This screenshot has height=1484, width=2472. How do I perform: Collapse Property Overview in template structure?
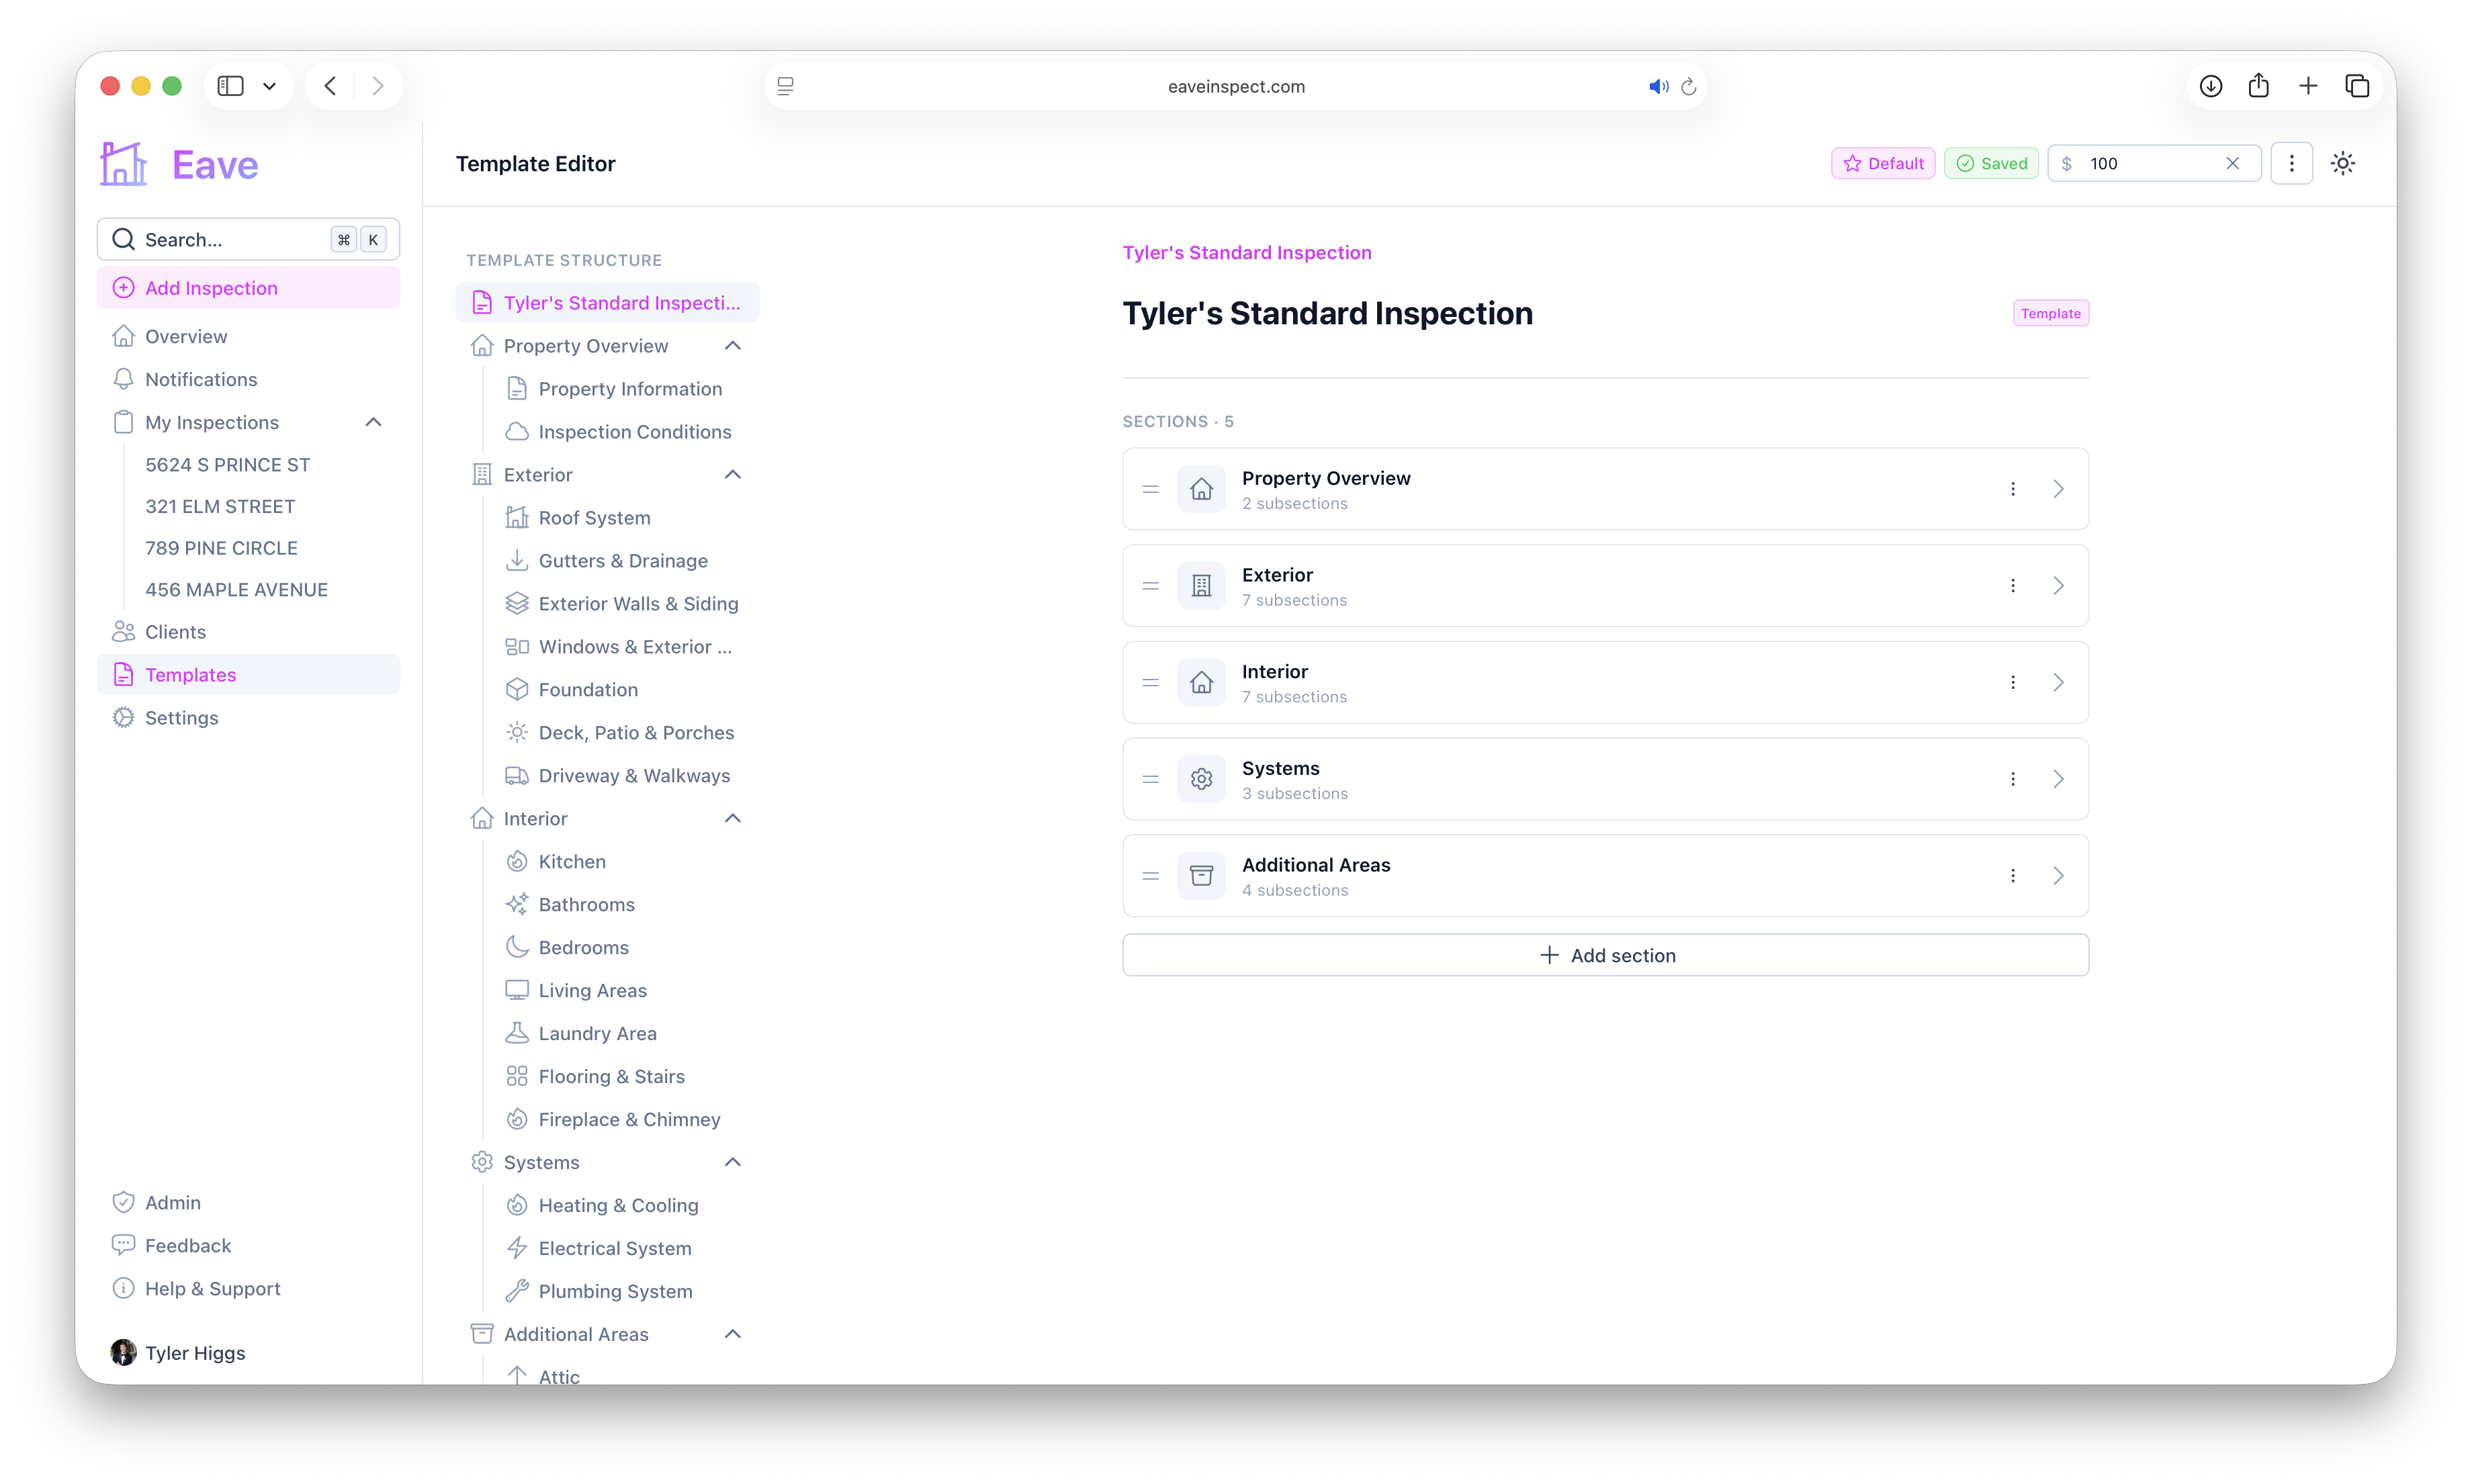(x=732, y=346)
